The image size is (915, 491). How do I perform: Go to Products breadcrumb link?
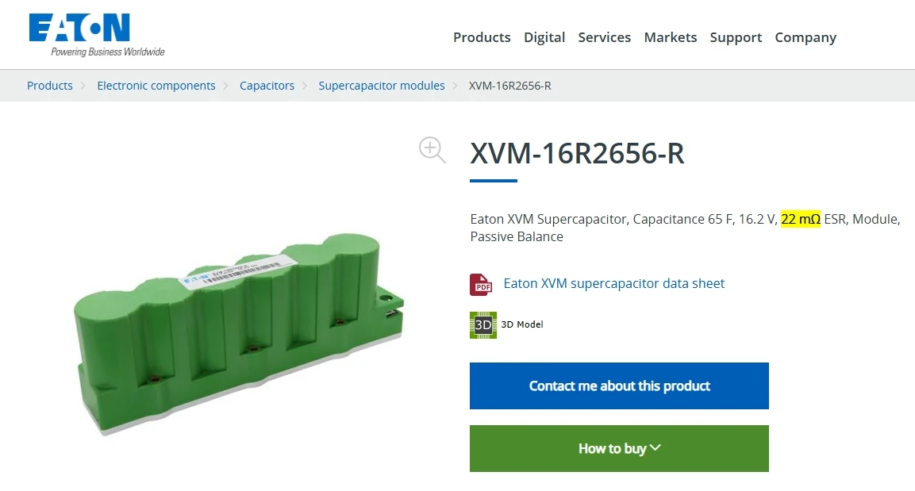click(50, 86)
